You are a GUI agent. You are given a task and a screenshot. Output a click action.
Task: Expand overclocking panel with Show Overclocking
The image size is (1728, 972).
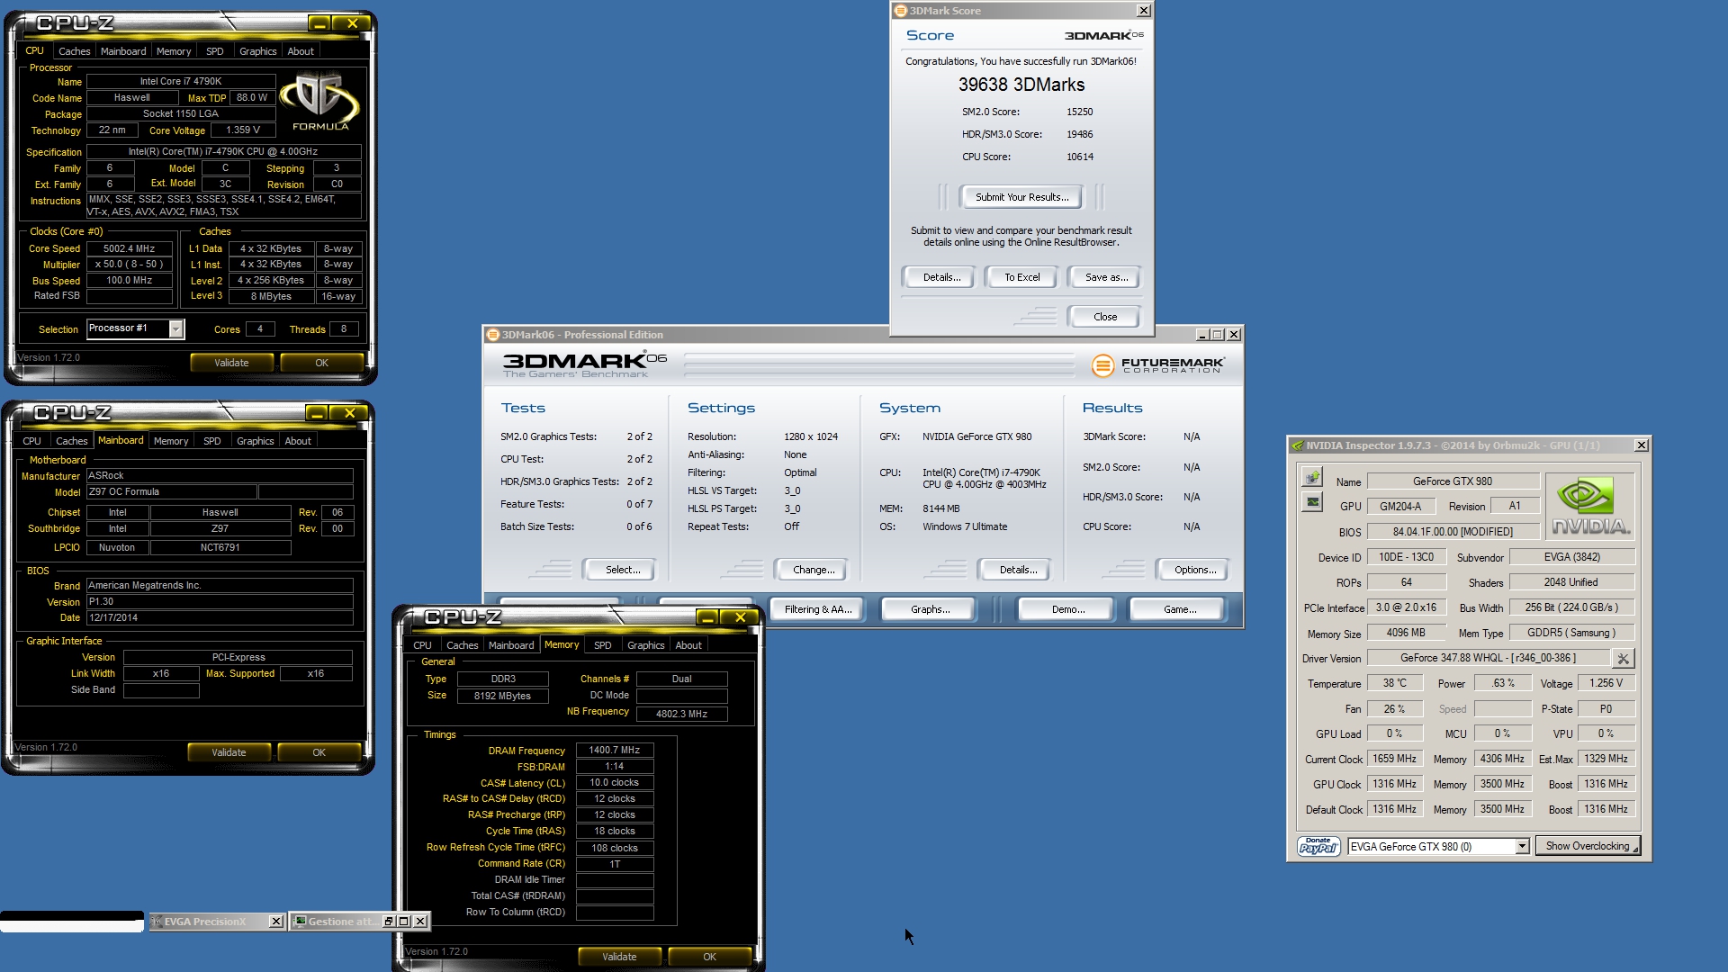(x=1588, y=846)
